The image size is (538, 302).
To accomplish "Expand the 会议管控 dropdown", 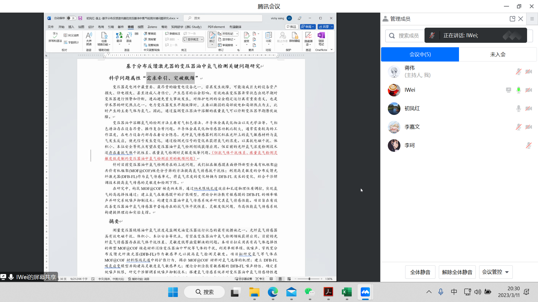I will pos(507,272).
